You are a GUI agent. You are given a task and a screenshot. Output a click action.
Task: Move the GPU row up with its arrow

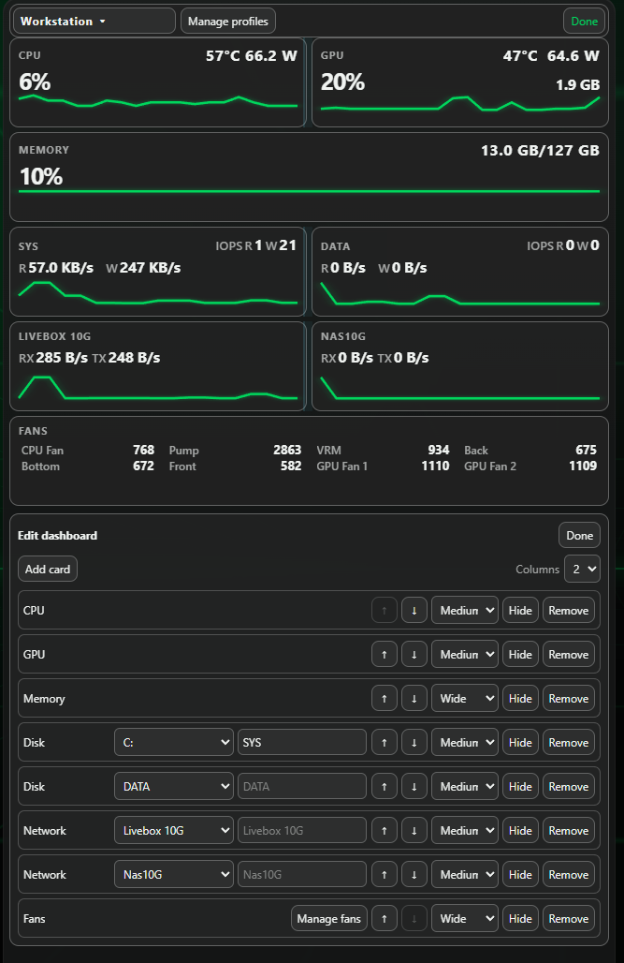tap(385, 655)
